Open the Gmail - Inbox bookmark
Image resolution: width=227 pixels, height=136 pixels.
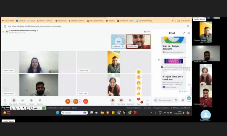click(x=8, y=21)
